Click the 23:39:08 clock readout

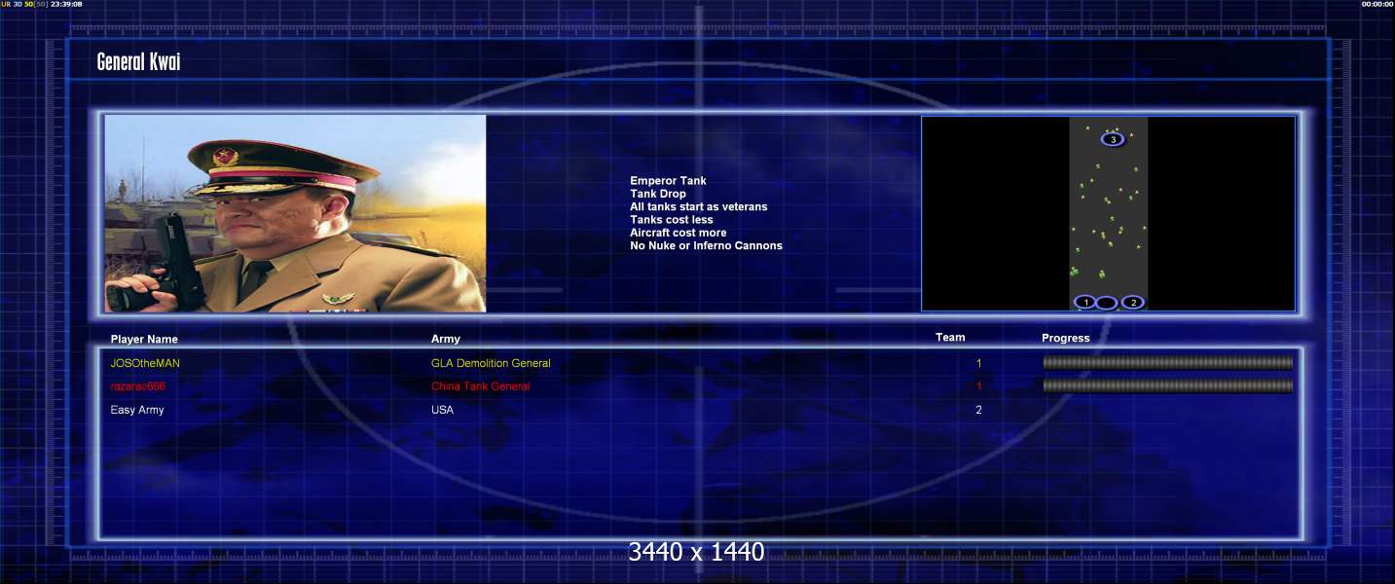point(66,4)
